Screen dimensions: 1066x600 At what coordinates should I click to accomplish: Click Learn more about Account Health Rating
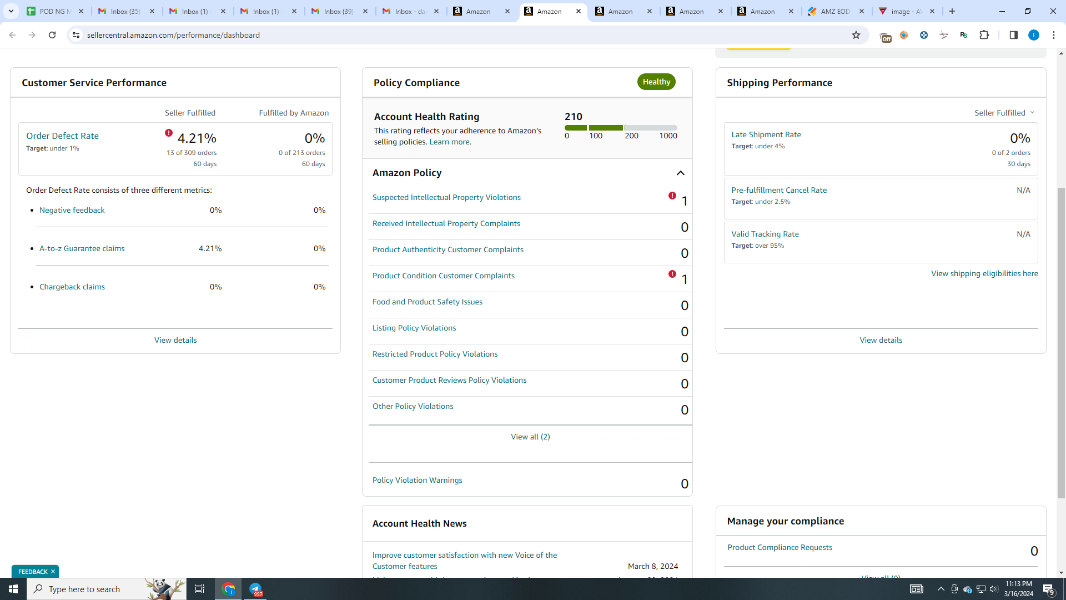coord(450,142)
